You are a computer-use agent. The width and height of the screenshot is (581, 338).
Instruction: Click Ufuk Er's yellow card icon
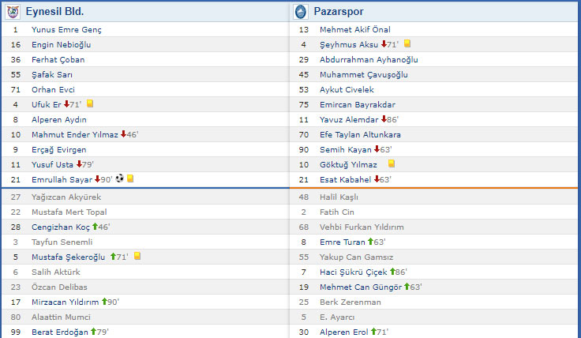coord(90,104)
